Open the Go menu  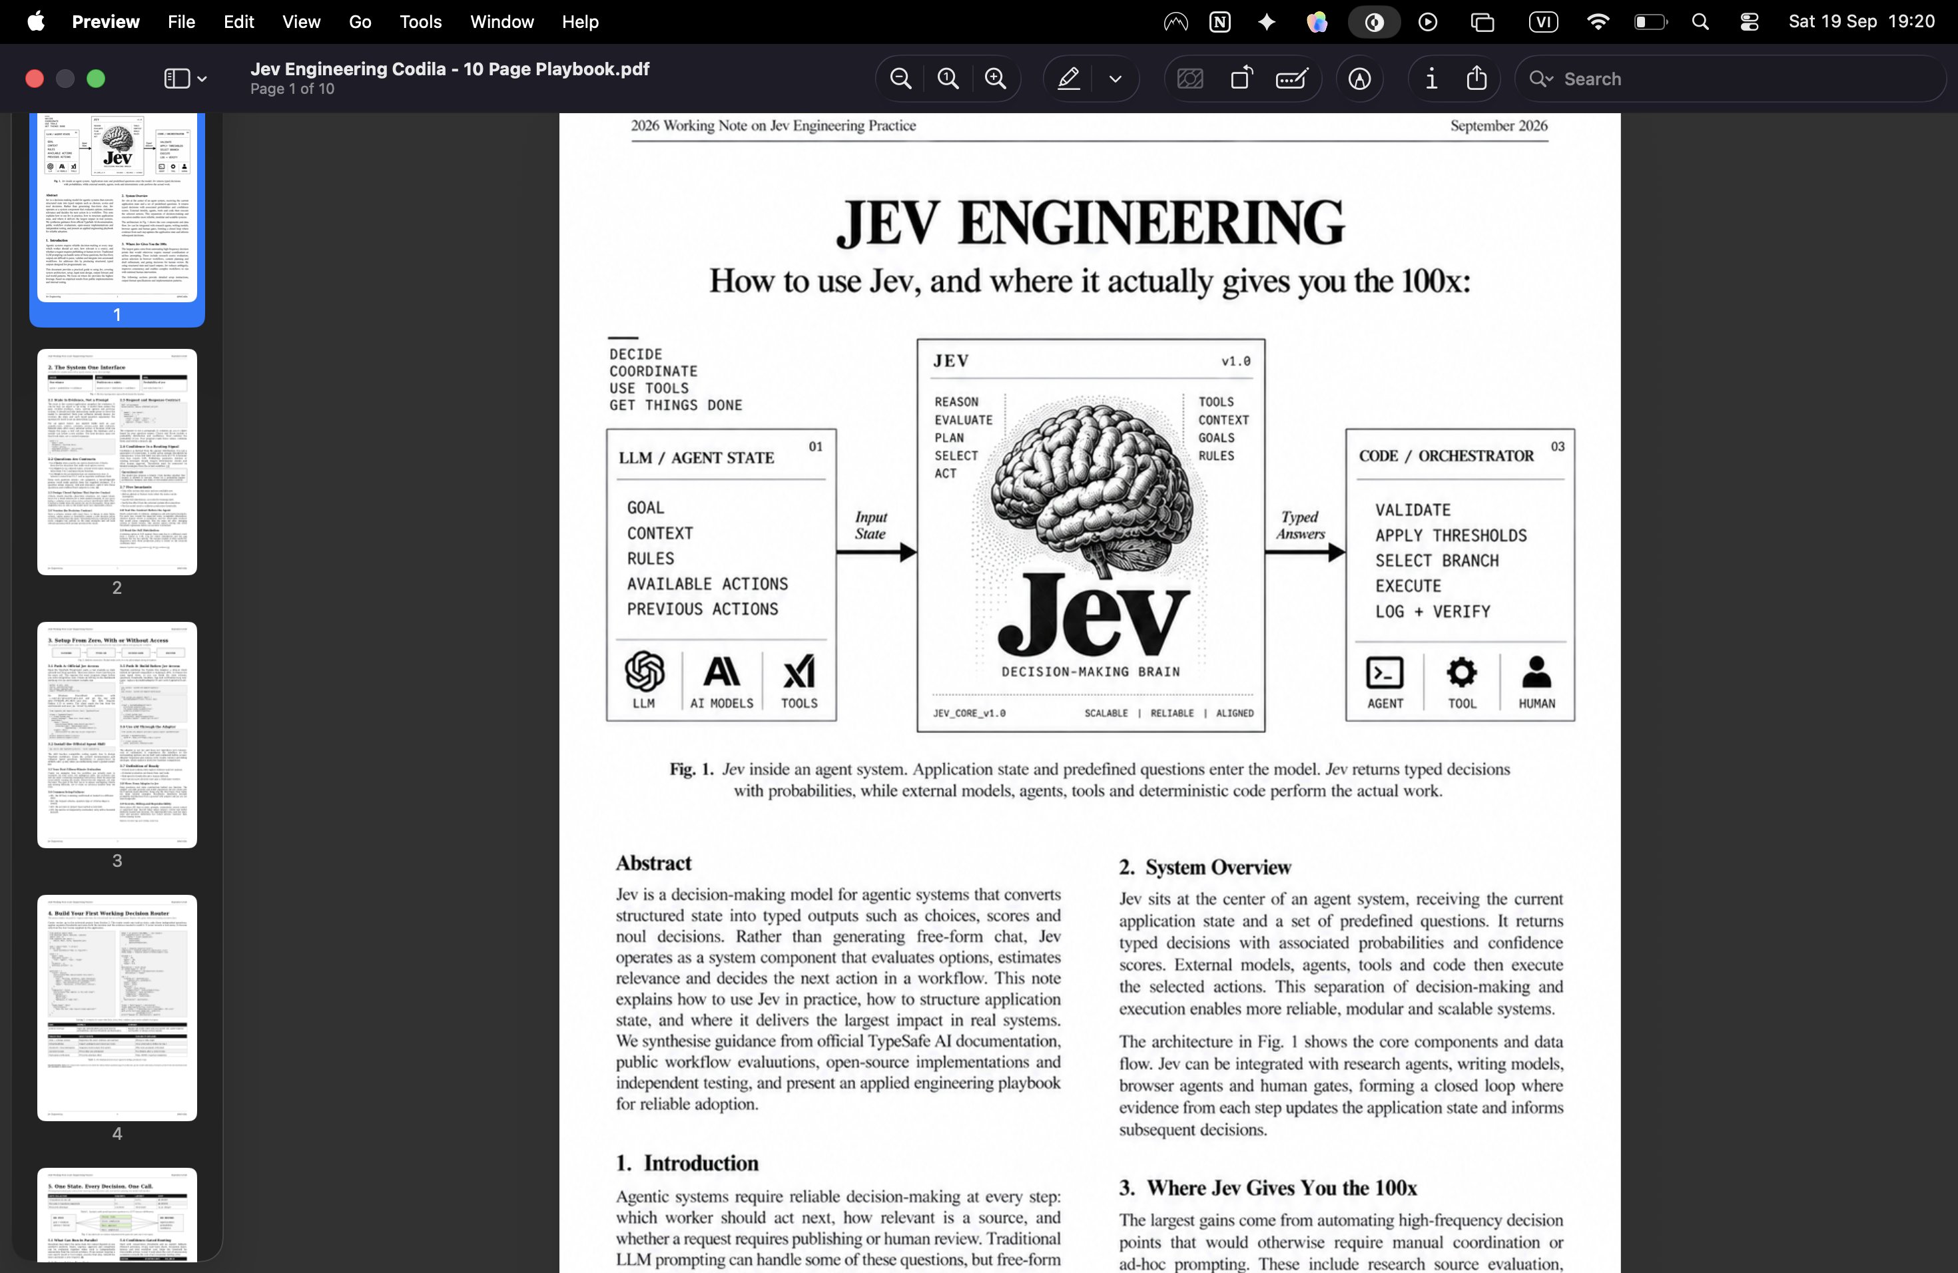tap(360, 22)
